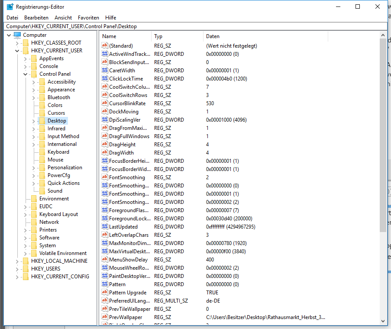Click the DWORD icon of ClickLockTime
Image resolution: width=391 pixels, height=329 pixels.
click(x=105, y=78)
